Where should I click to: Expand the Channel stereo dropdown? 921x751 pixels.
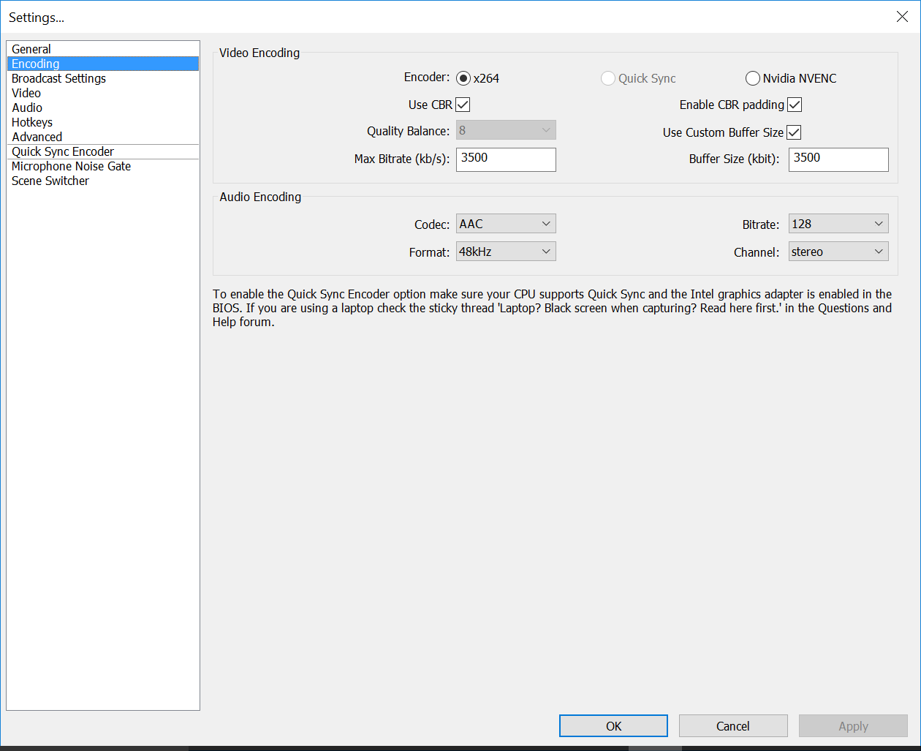coord(838,252)
